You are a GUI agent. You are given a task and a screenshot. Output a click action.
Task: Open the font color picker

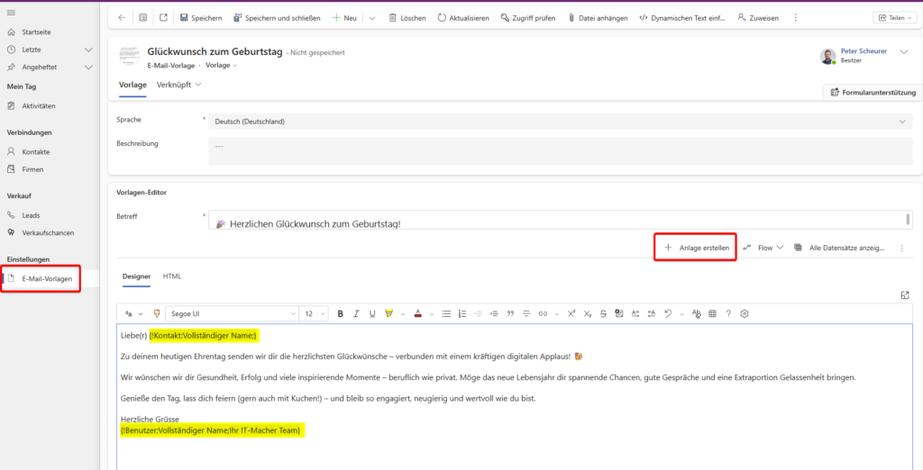coord(419,314)
